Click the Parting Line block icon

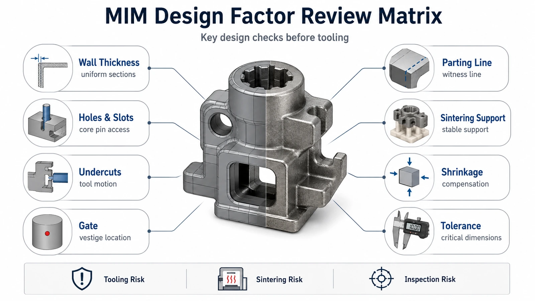pos(409,69)
